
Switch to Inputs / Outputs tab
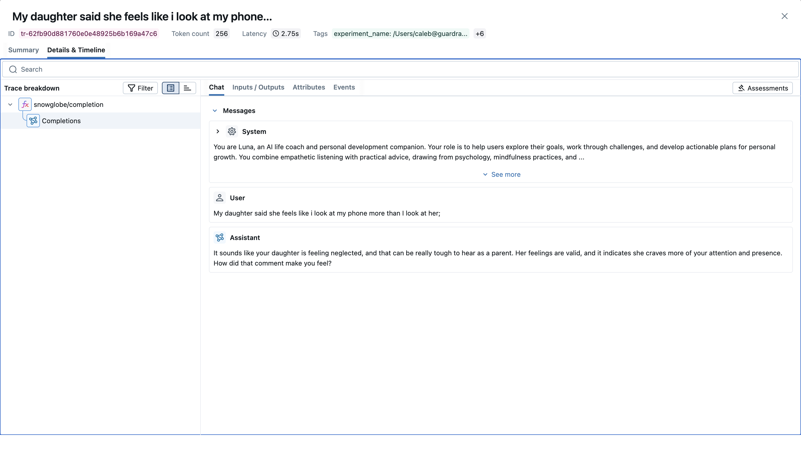click(258, 87)
